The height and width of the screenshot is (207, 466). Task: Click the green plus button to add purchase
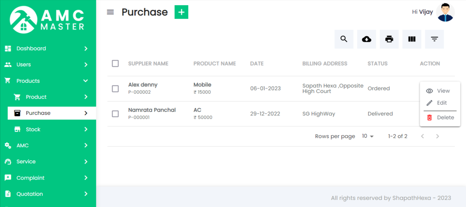tap(181, 12)
